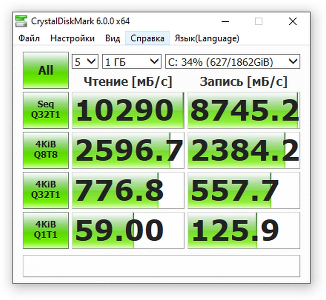Viewport: 326px width, 300px height.
Task: Click the 4KiB Q32T1 write result 557.7
Action: click(244, 190)
